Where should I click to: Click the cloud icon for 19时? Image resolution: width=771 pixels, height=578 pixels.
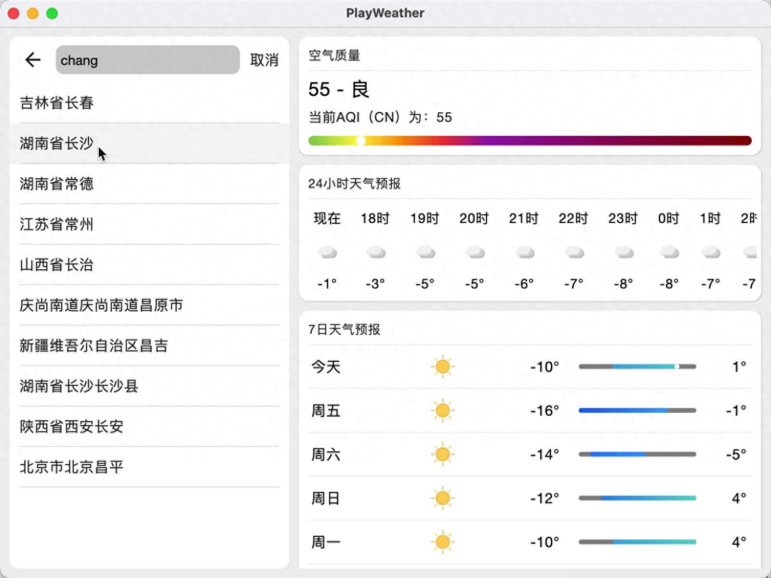pyautogui.click(x=425, y=252)
